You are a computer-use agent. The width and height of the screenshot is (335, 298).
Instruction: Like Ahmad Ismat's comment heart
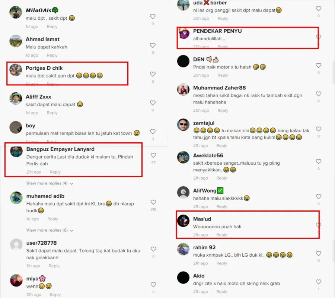(153, 45)
